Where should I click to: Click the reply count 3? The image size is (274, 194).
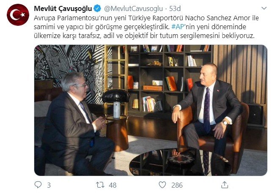(49, 185)
